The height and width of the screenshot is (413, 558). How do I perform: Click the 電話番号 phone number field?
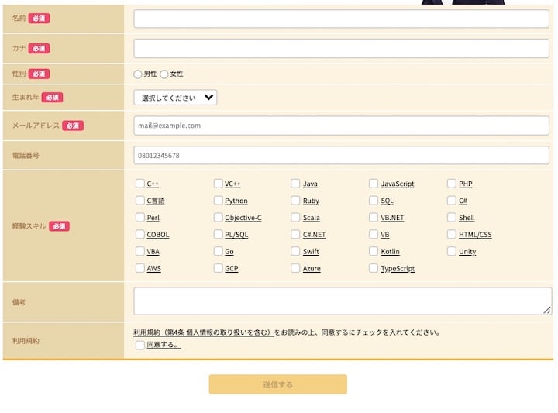click(x=341, y=155)
